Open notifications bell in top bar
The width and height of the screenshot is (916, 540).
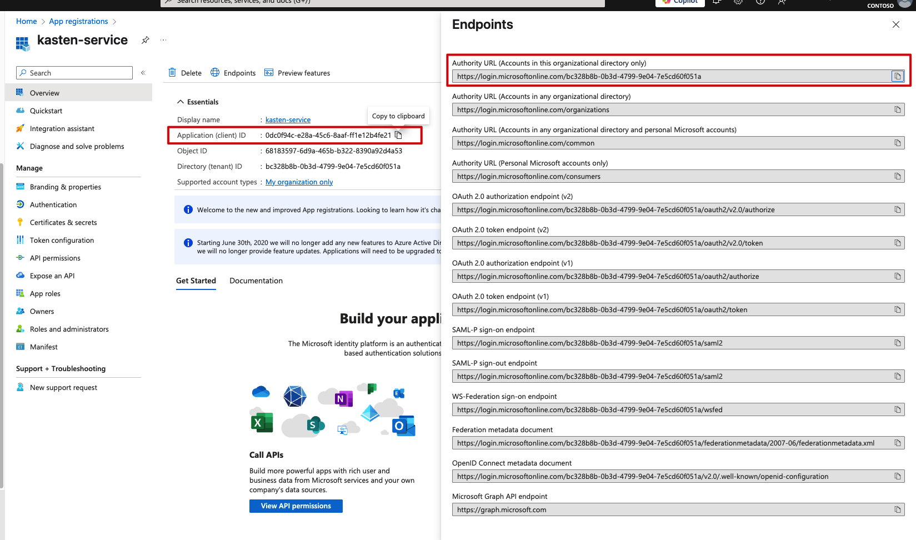click(x=717, y=2)
